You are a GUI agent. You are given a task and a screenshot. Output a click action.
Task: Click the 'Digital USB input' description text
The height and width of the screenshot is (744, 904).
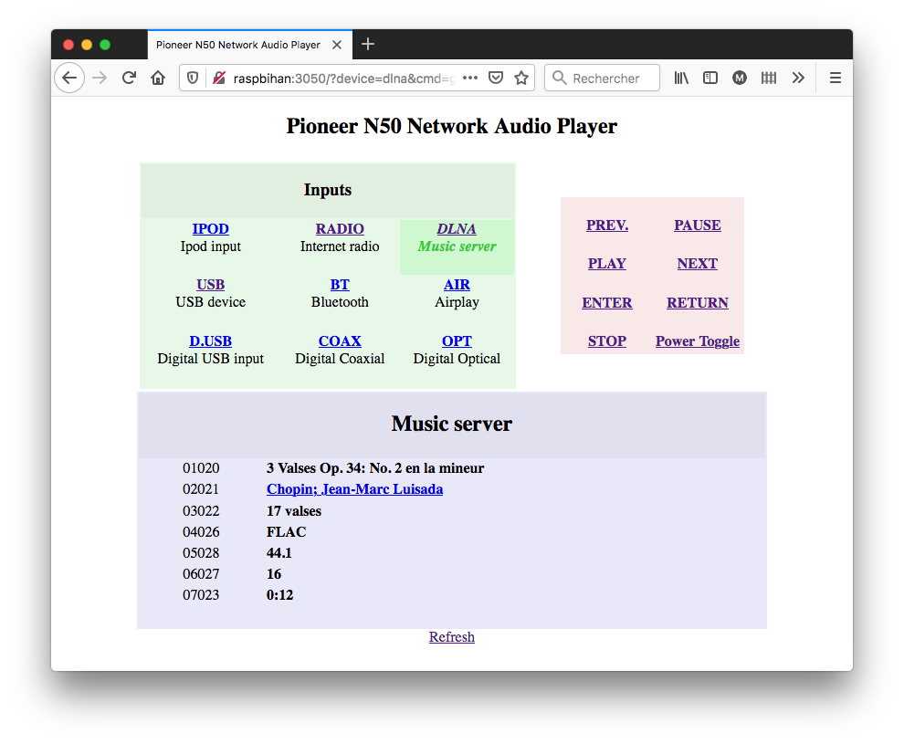coord(210,359)
